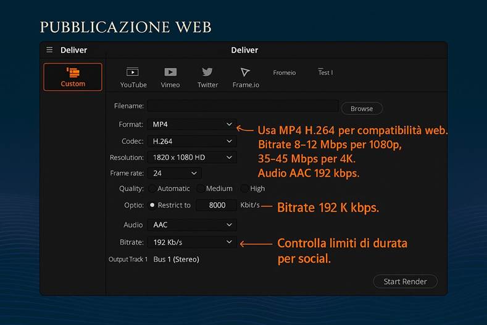Image resolution: width=487 pixels, height=325 pixels.
Task: Click into the Filename field
Action: (x=243, y=106)
